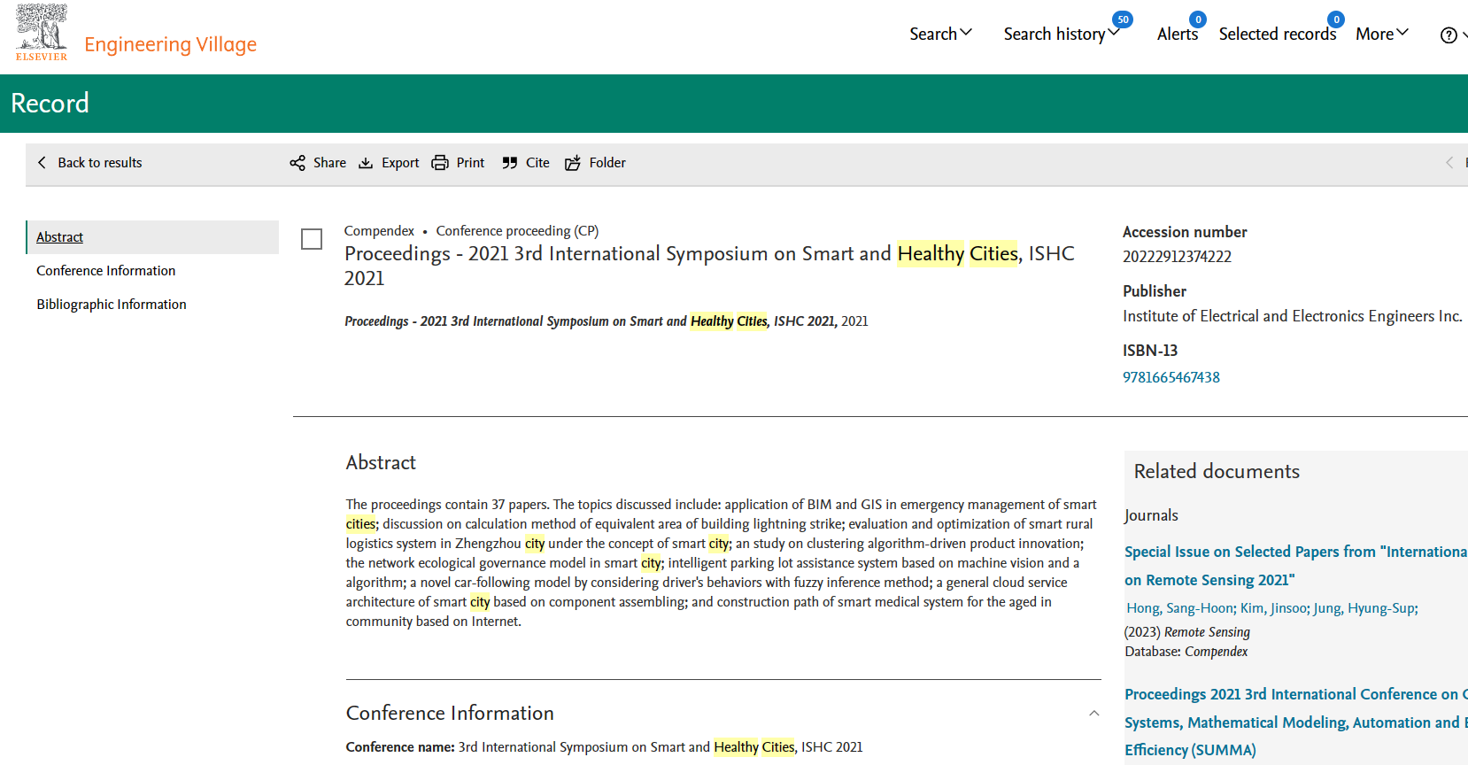Image resolution: width=1468 pixels, height=765 pixels.
Task: Open Proceedings 2021 3rd International Conference related document
Action: 1296,722
